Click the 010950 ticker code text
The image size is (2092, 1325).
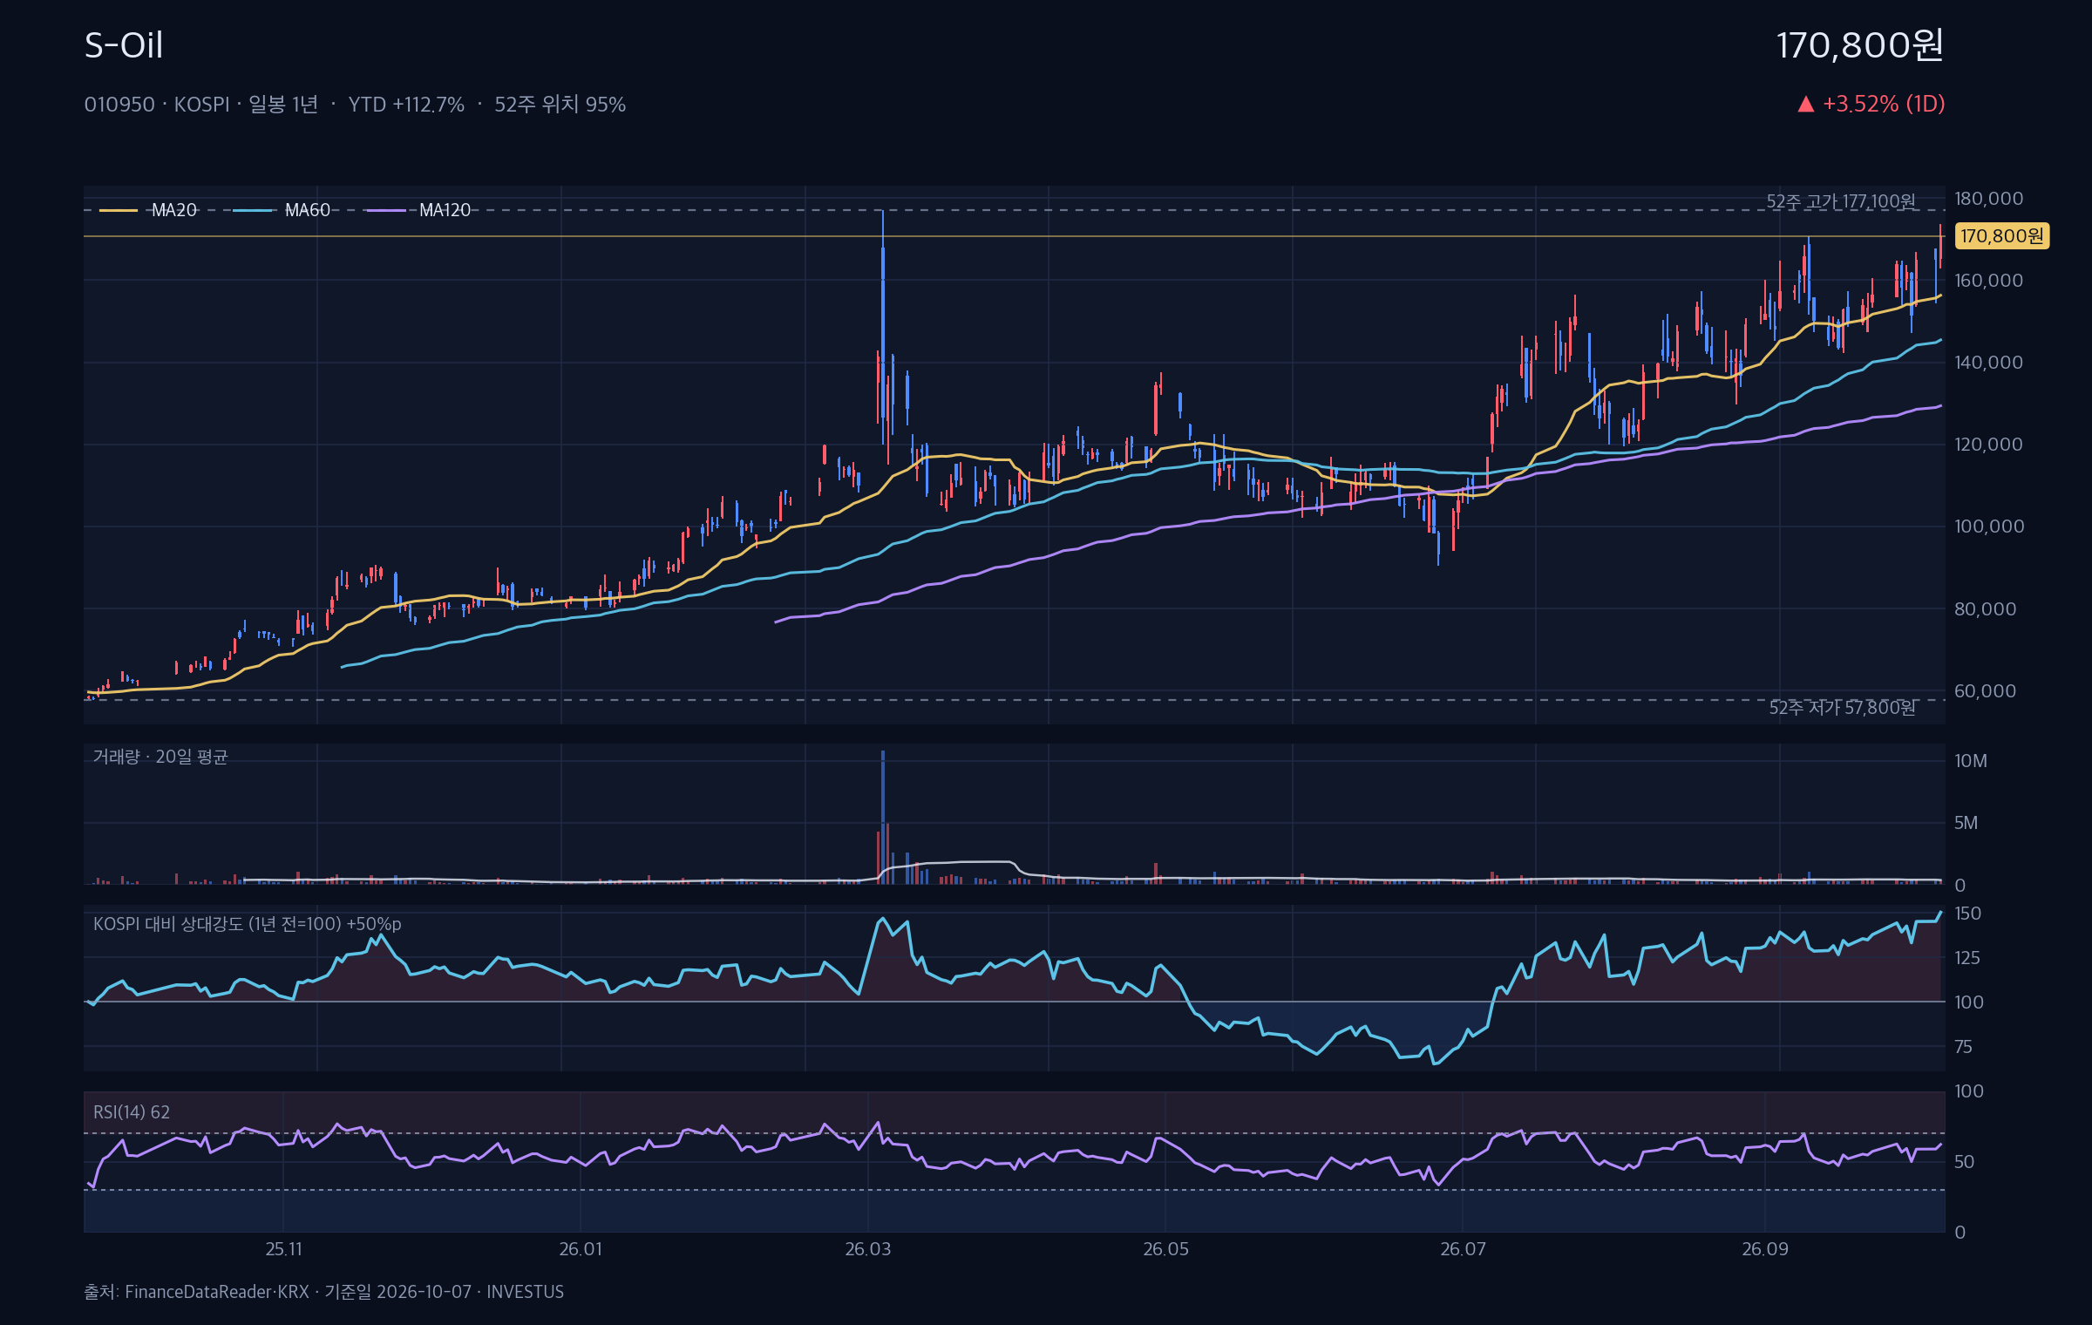pos(119,105)
